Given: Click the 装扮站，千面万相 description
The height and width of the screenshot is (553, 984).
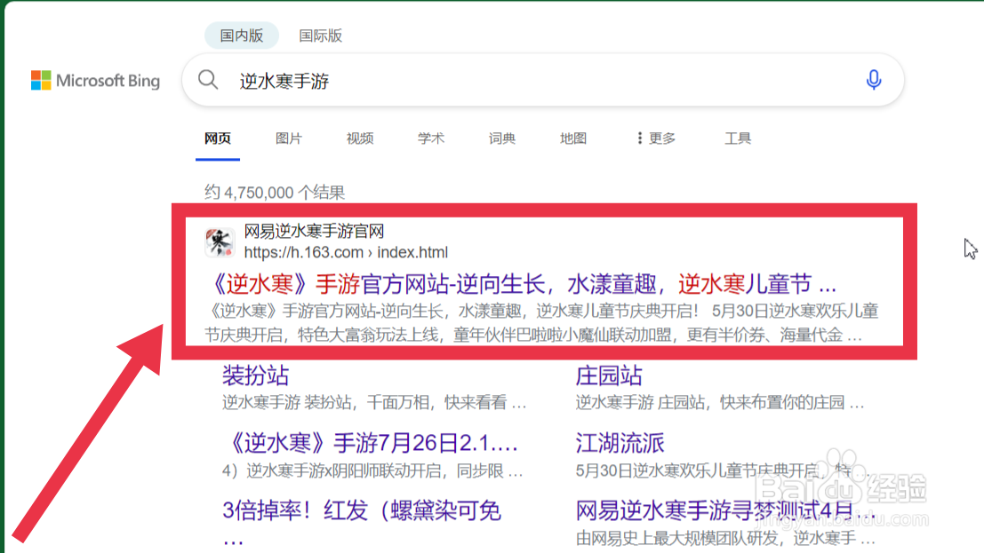Looking at the screenshot, I should click(x=374, y=402).
